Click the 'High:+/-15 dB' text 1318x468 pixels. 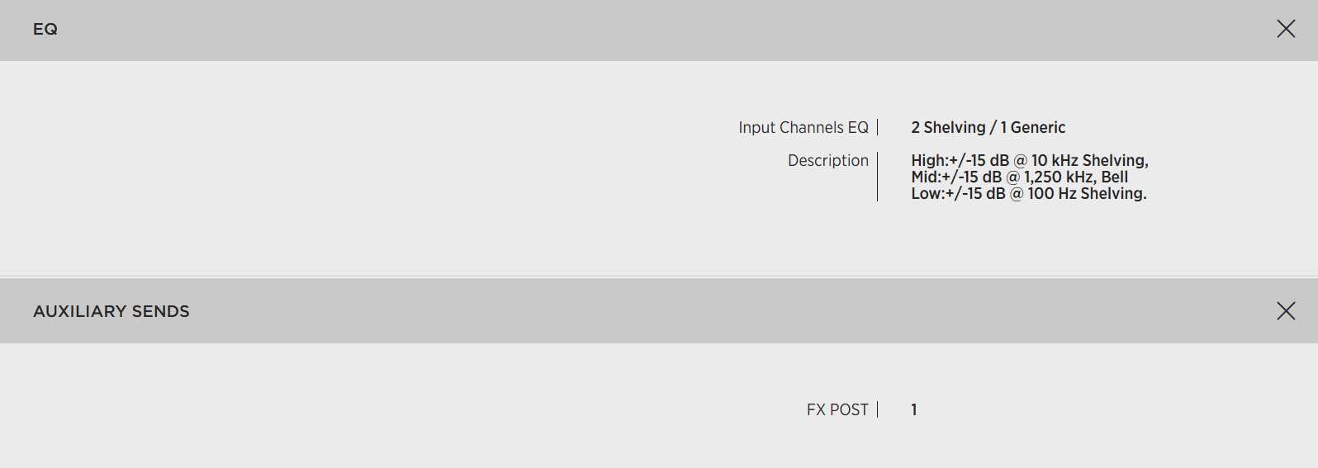click(960, 160)
